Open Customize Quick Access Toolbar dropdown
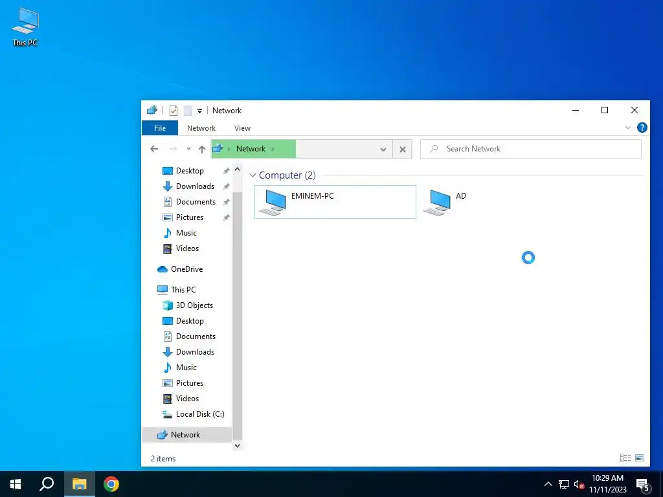Image resolution: width=663 pixels, height=497 pixels. click(199, 111)
